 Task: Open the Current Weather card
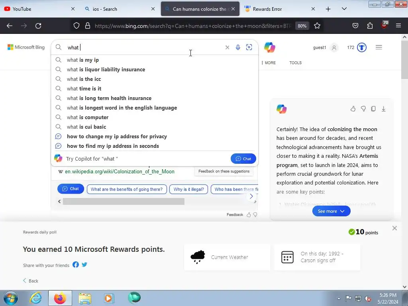pyautogui.click(x=227, y=257)
